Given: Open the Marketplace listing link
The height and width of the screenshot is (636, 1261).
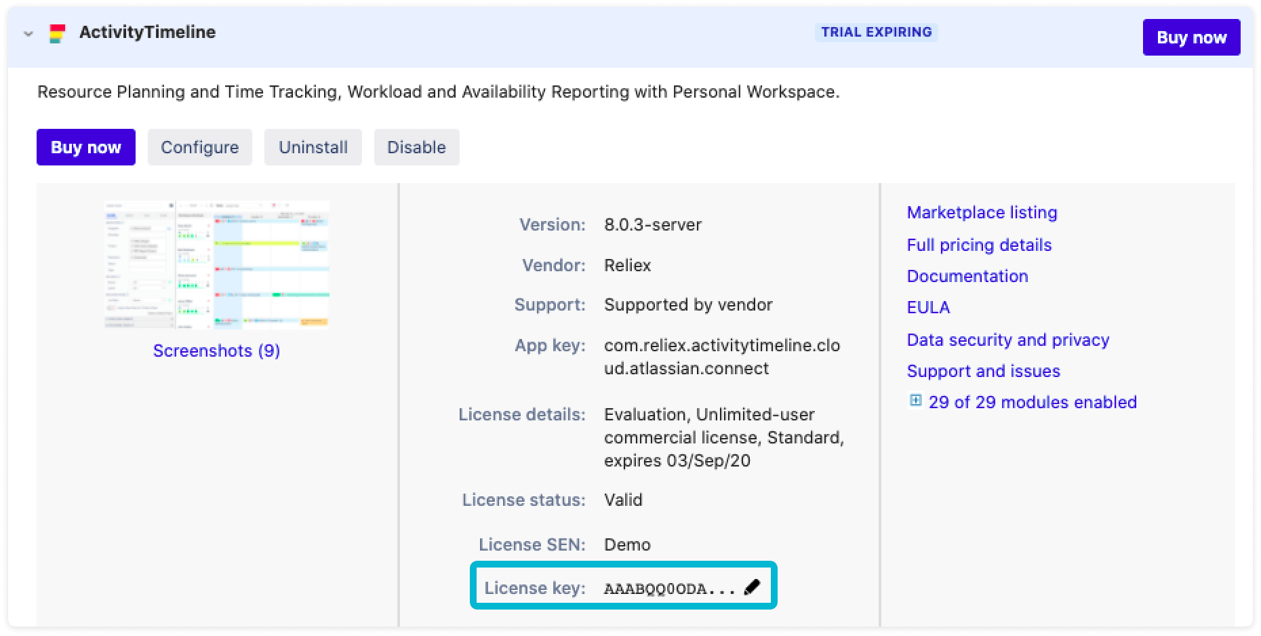Looking at the screenshot, I should (982, 212).
